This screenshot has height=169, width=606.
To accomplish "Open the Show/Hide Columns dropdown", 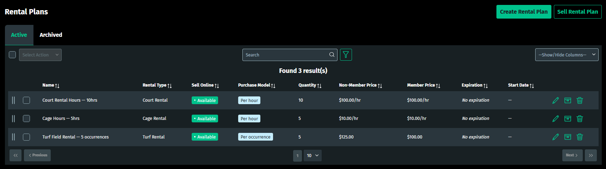I will 567,55.
